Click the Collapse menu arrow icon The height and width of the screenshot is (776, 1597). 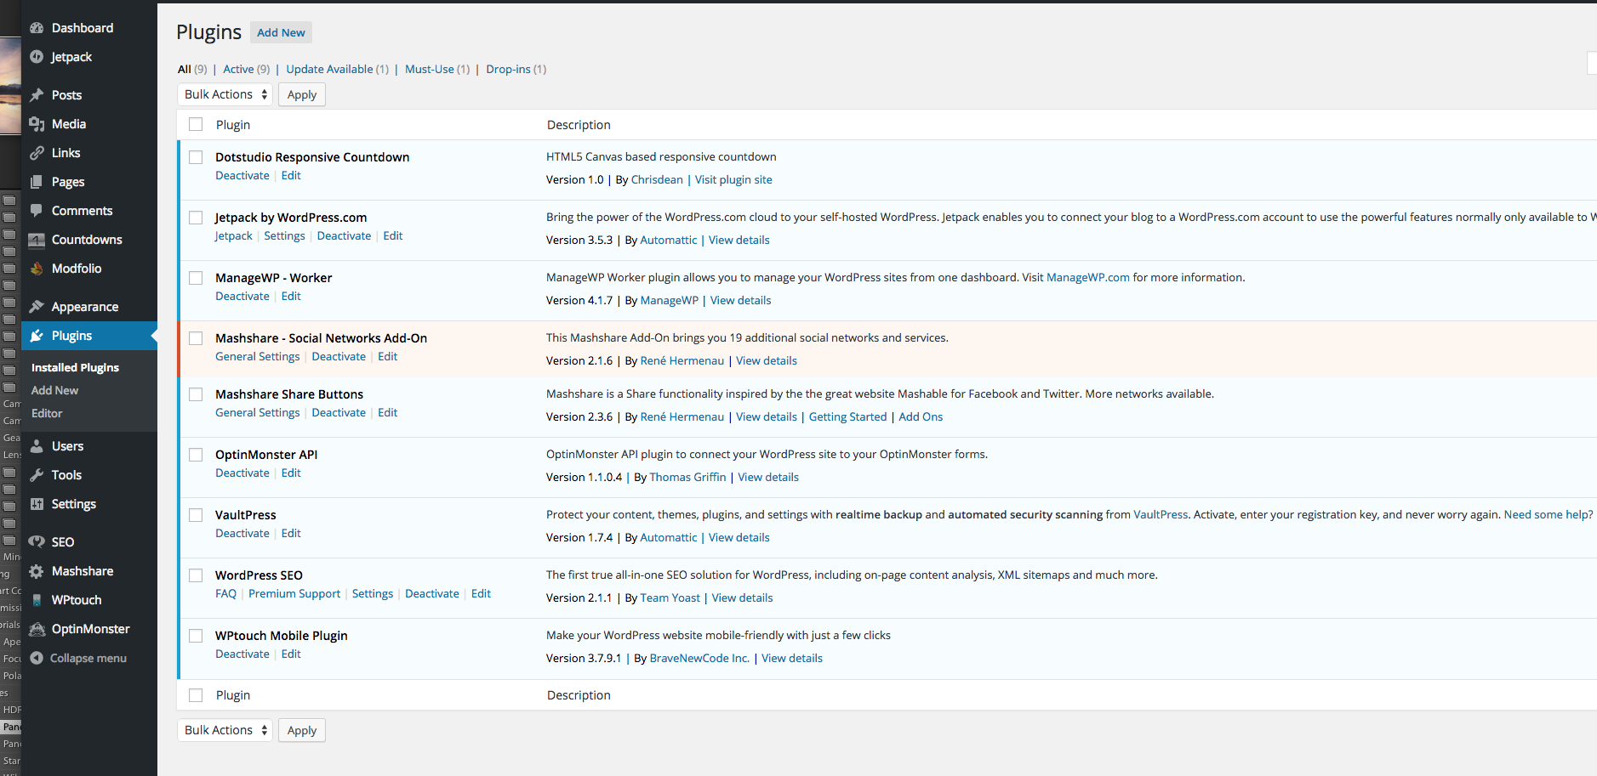click(x=37, y=658)
